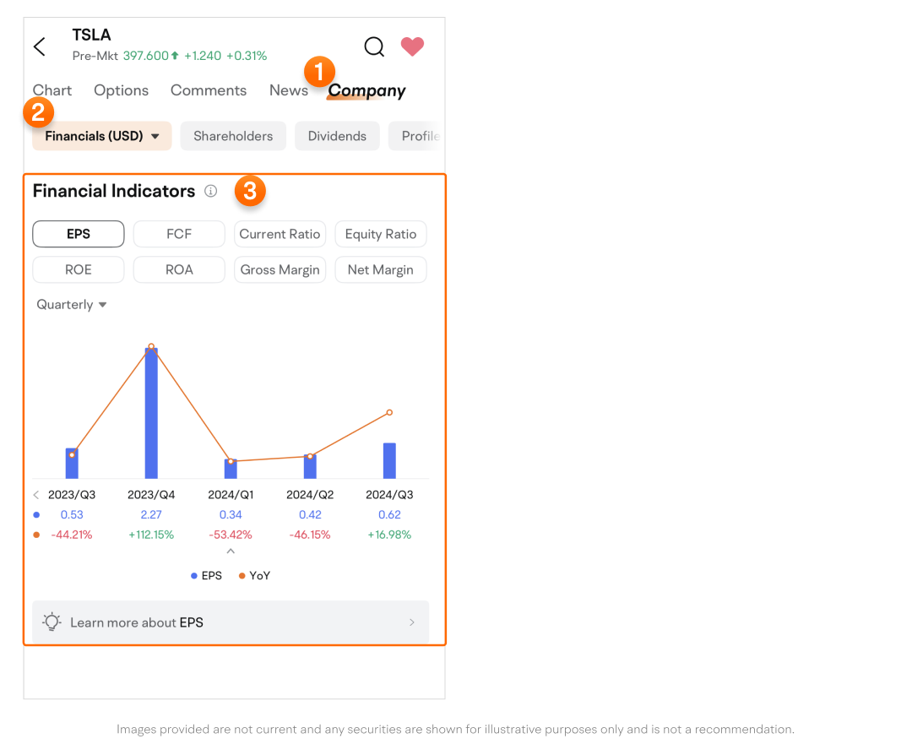Collapse chart data with the up caret
Viewport: 912px width, 755px height.
click(x=231, y=551)
